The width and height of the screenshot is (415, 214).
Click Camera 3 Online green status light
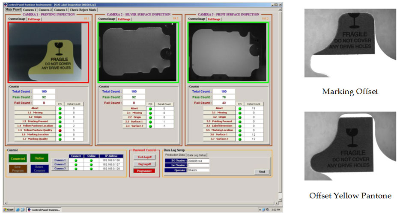click(91, 169)
